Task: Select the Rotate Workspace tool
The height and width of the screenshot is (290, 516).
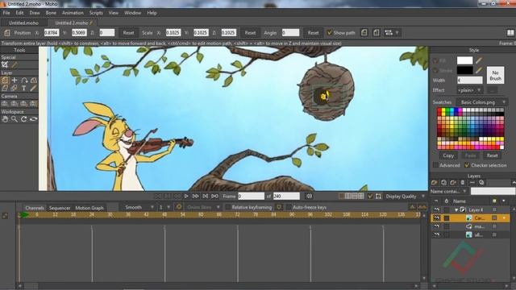Action: click(24, 119)
